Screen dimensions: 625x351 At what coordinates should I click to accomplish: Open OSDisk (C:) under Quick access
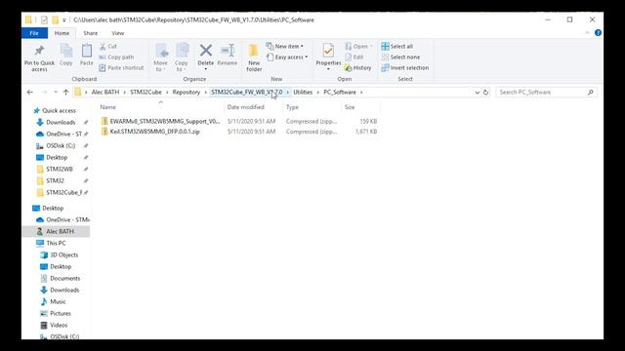(x=61, y=145)
